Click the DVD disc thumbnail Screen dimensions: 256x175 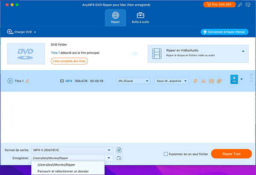pos(26,54)
